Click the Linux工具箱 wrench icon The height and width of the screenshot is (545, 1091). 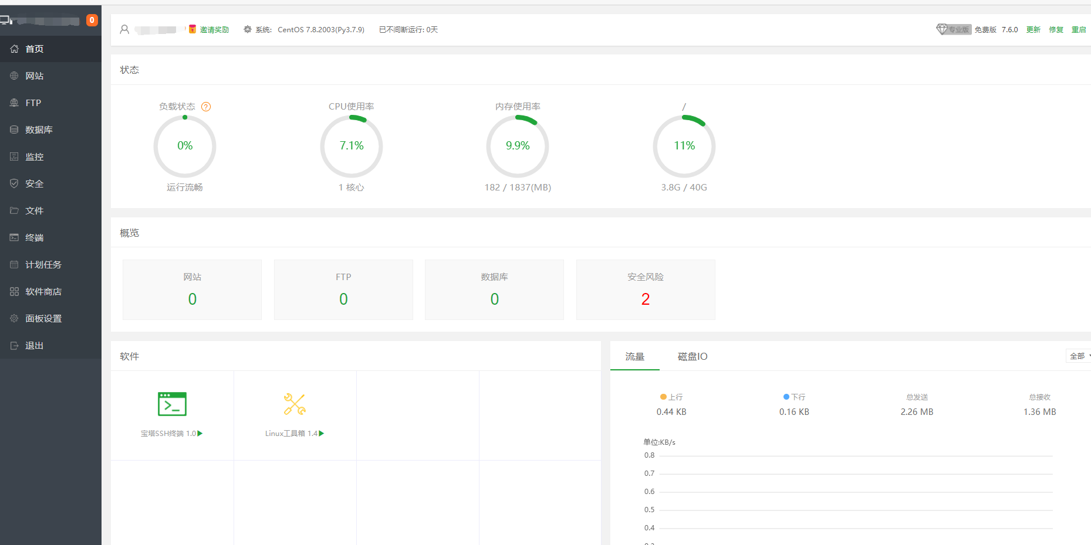pos(295,404)
